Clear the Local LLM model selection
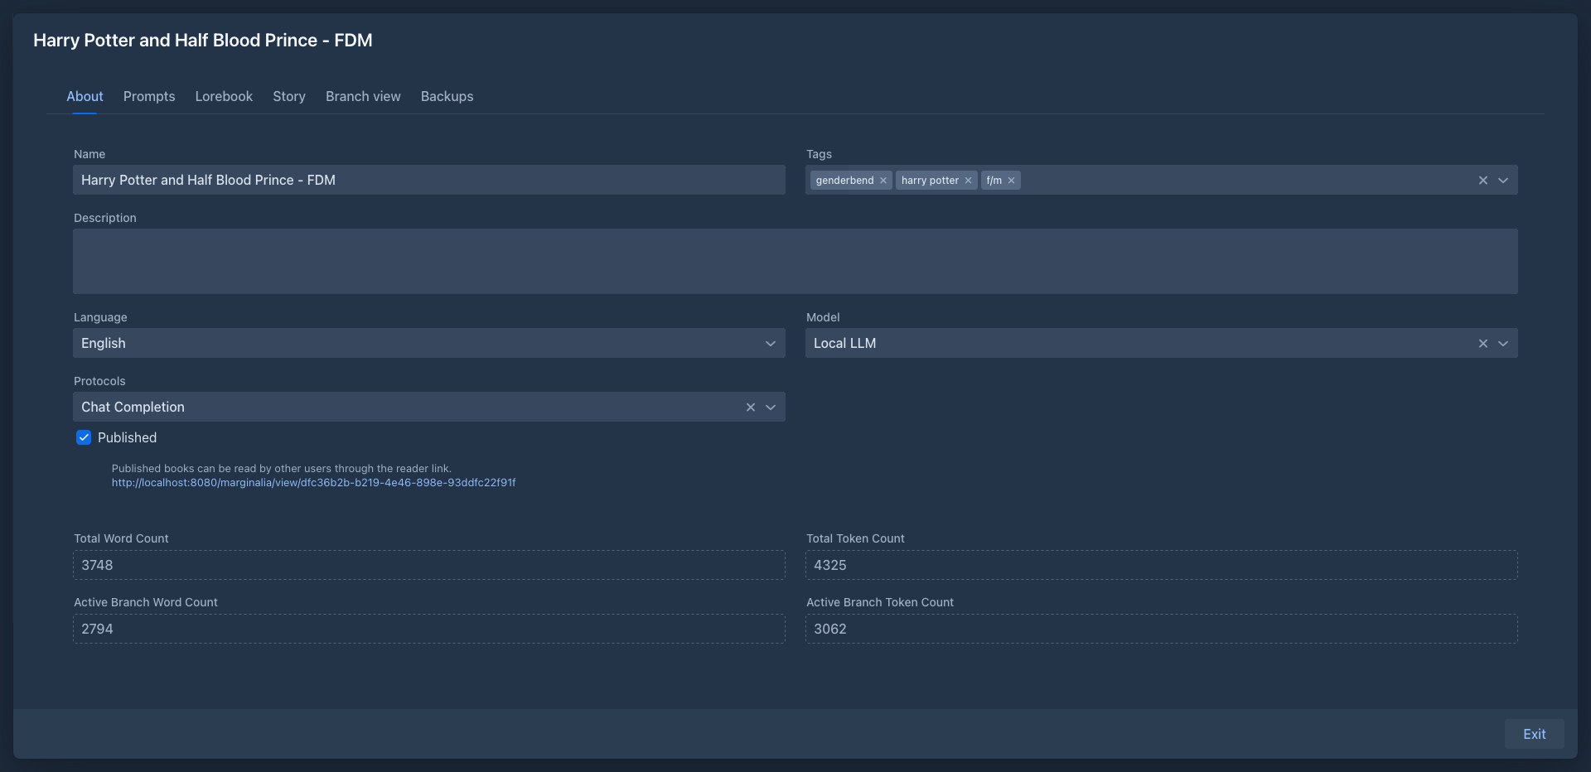The width and height of the screenshot is (1591, 772). point(1483,344)
